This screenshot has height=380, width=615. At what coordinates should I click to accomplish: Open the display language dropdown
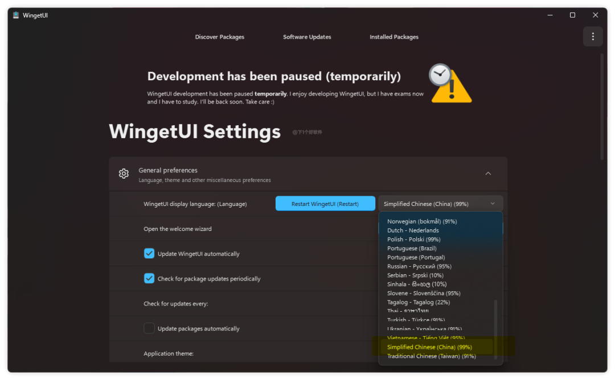440,204
